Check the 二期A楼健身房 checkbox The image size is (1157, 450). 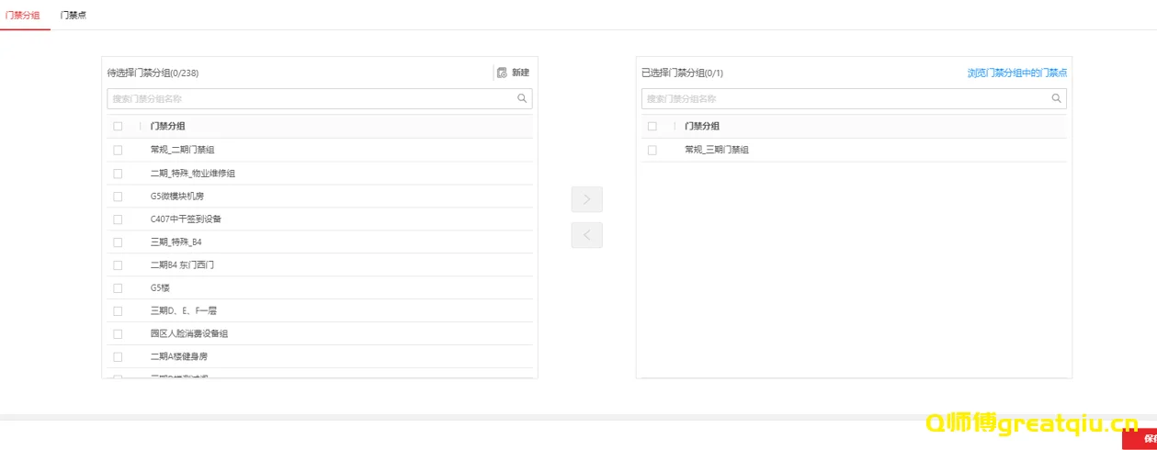pos(118,356)
